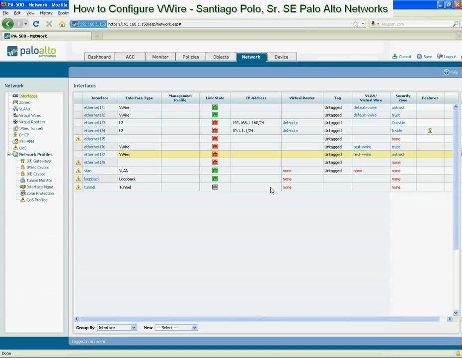Open IKE Gateways profile

[38, 161]
